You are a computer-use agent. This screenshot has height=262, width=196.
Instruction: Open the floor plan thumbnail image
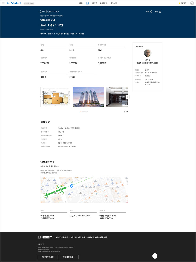[56, 97]
